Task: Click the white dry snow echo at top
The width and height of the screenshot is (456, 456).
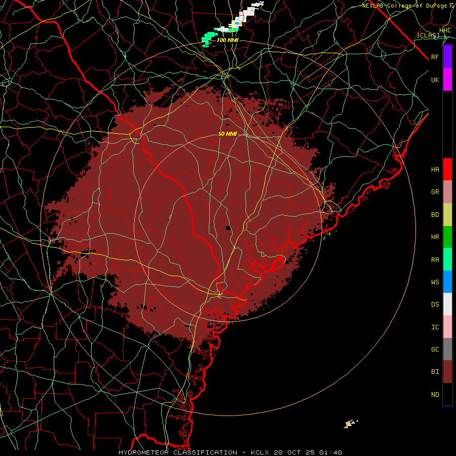Action: coord(243,16)
